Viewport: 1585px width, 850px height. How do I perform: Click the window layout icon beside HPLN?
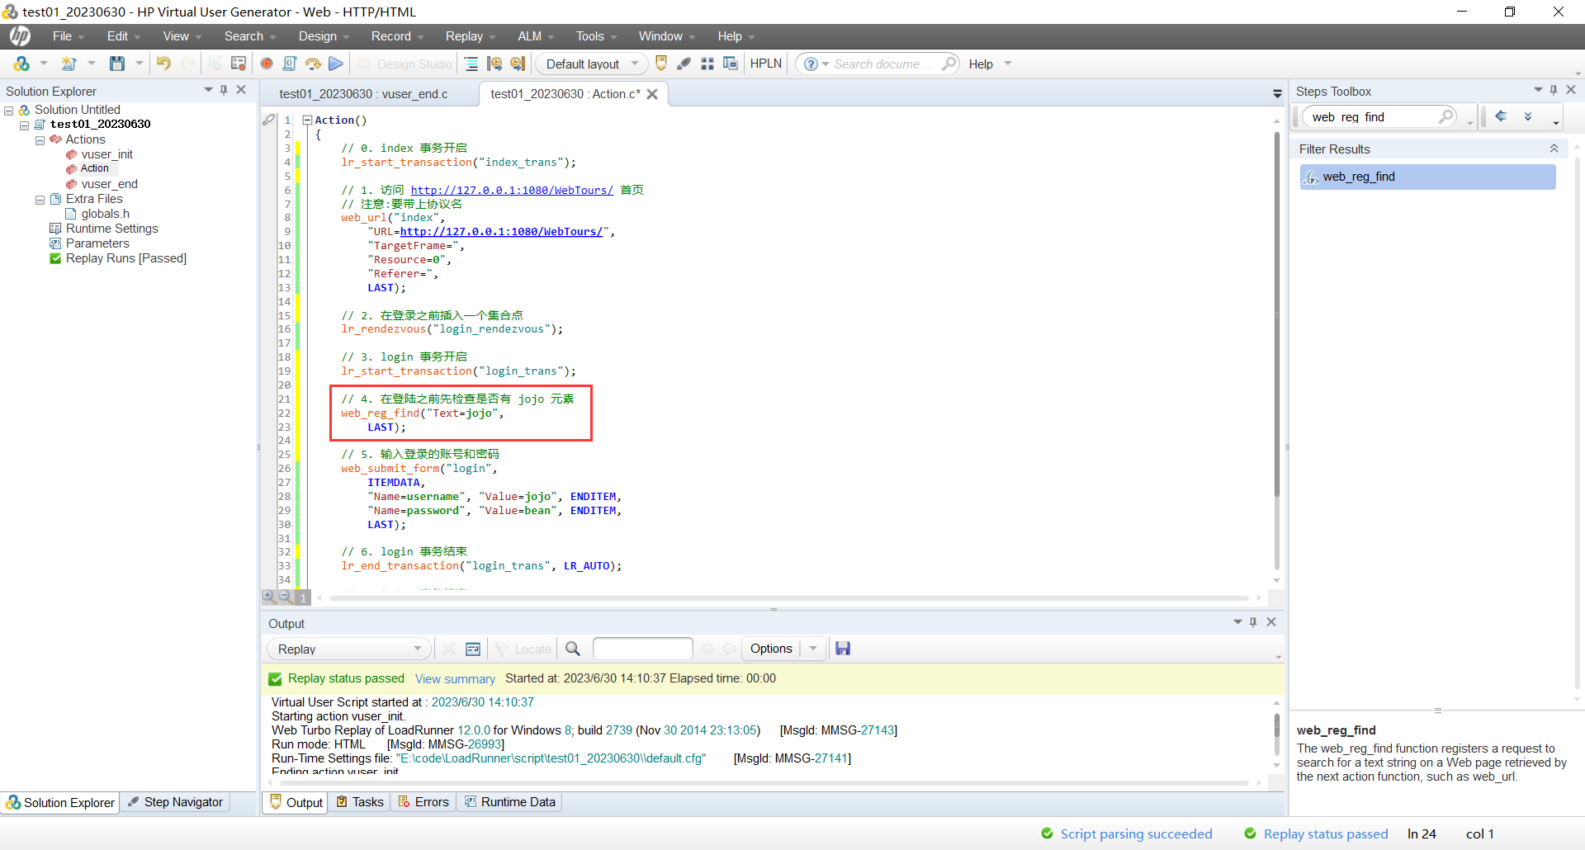pyautogui.click(x=731, y=64)
